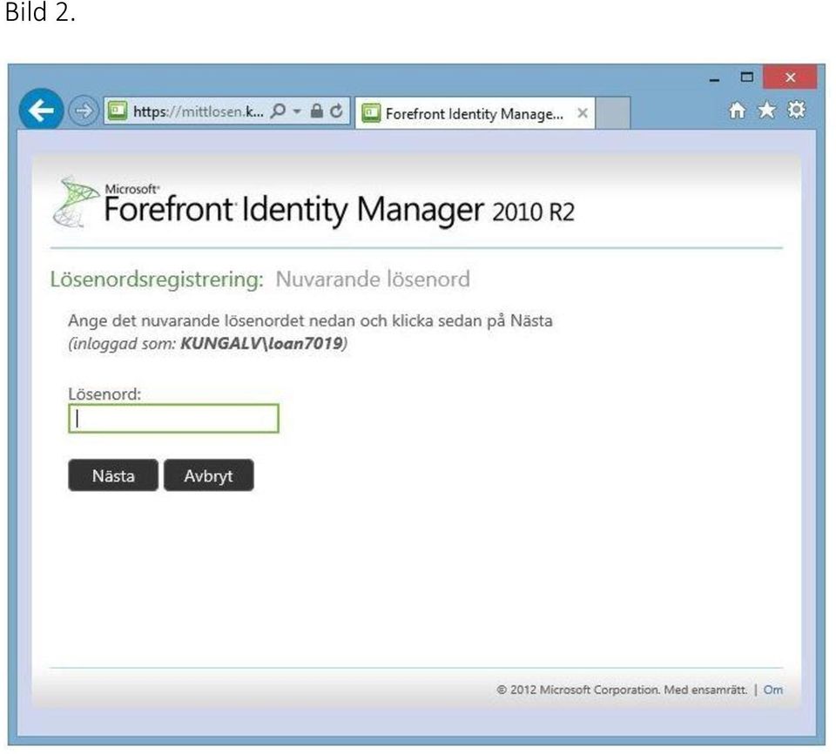The image size is (836, 754).
Task: Click the 'Ange det nuvarande lösenordet' instruction text
Action: (x=310, y=321)
